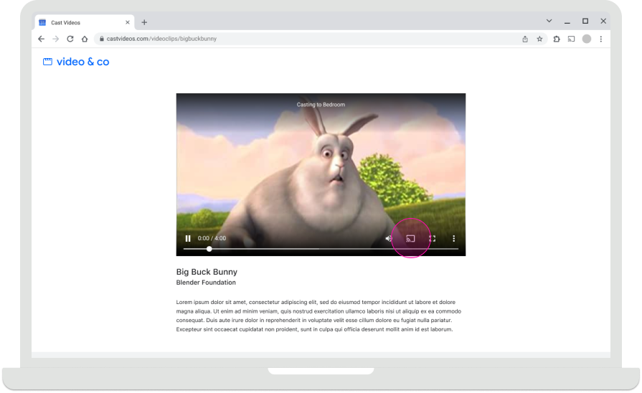This screenshot has width=642, height=393.
Task: Click the video & co logo link
Action: (76, 62)
